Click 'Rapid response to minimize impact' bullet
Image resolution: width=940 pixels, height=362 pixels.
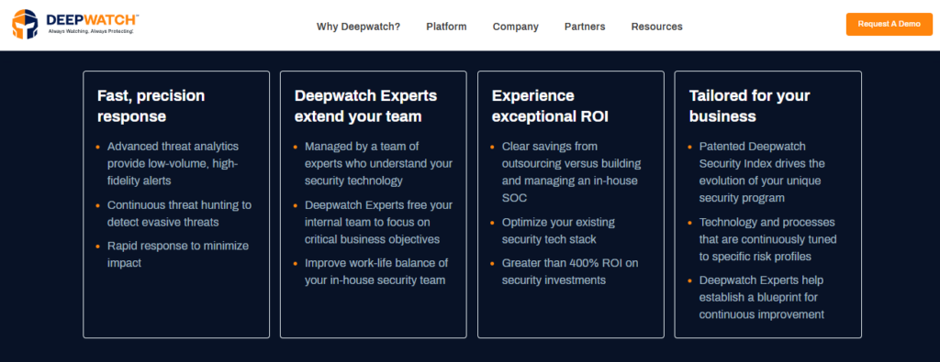point(178,254)
